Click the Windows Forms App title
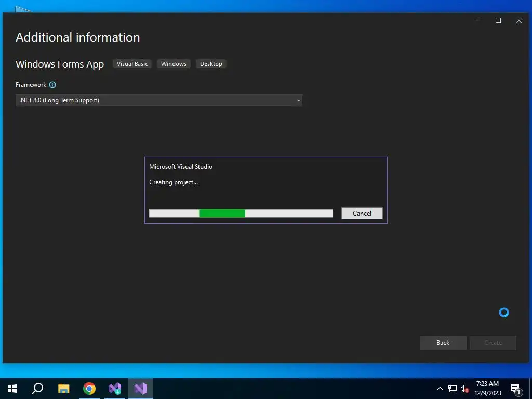The image size is (532, 399). pos(60,64)
